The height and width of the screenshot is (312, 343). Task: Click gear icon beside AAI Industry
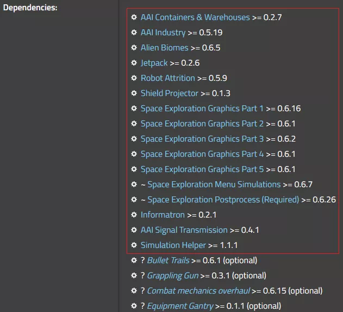coord(134,33)
